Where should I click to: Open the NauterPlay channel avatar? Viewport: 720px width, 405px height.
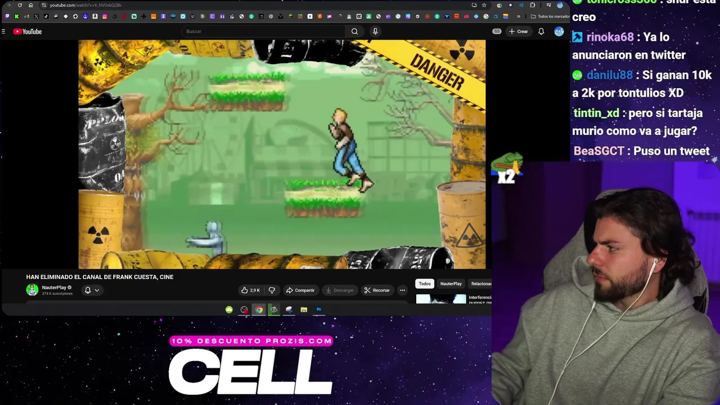(32, 290)
